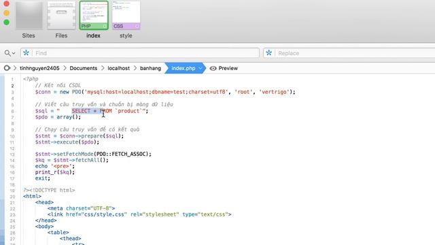
Task: Click the red close window button
Action: pos(6,3)
